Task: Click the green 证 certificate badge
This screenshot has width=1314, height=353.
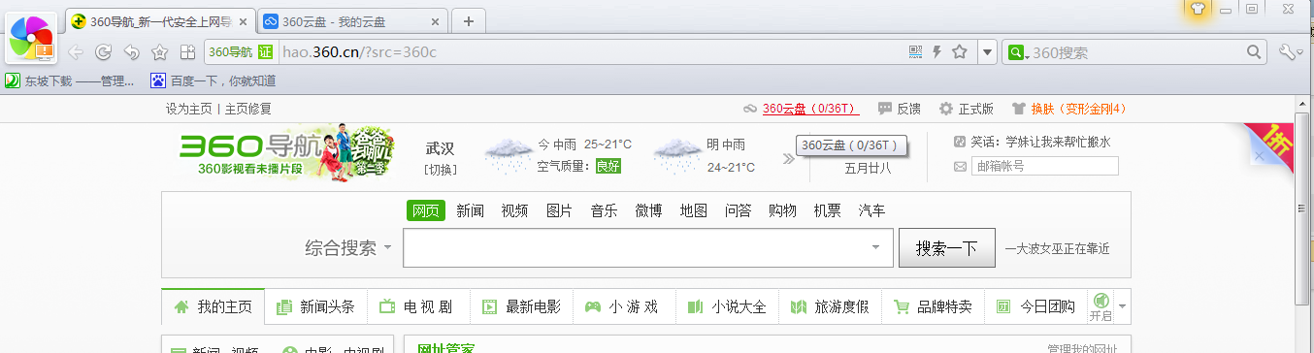Action: tap(266, 52)
